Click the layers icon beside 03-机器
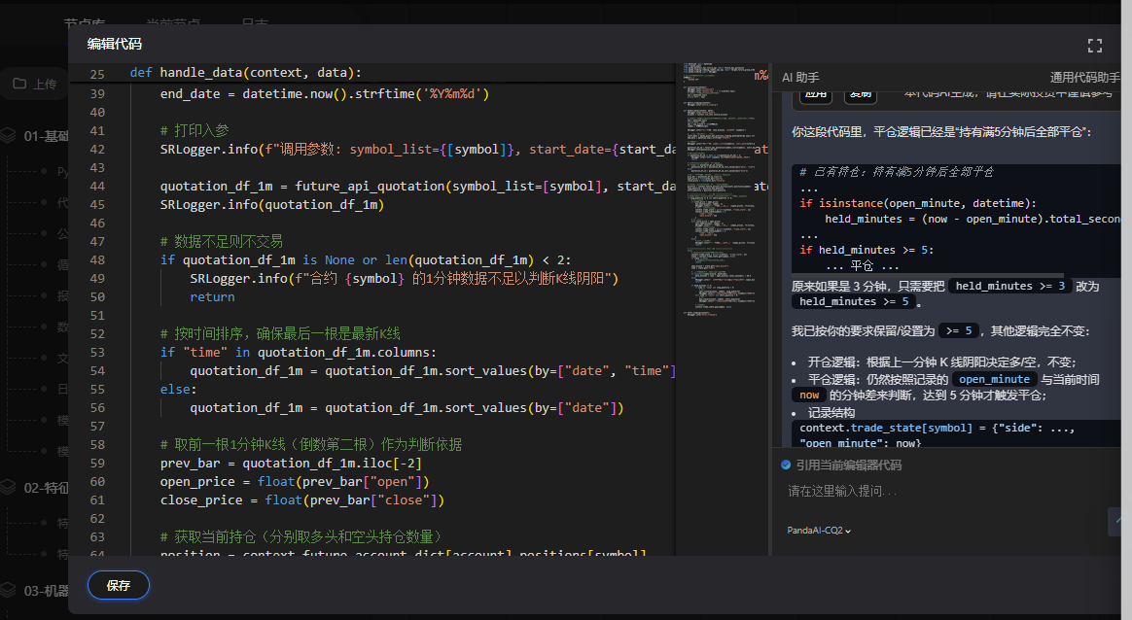This screenshot has height=620, width=1132. point(8,591)
